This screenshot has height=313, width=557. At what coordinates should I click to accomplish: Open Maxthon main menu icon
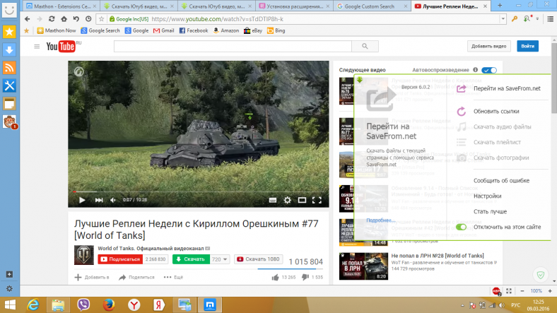550,19
